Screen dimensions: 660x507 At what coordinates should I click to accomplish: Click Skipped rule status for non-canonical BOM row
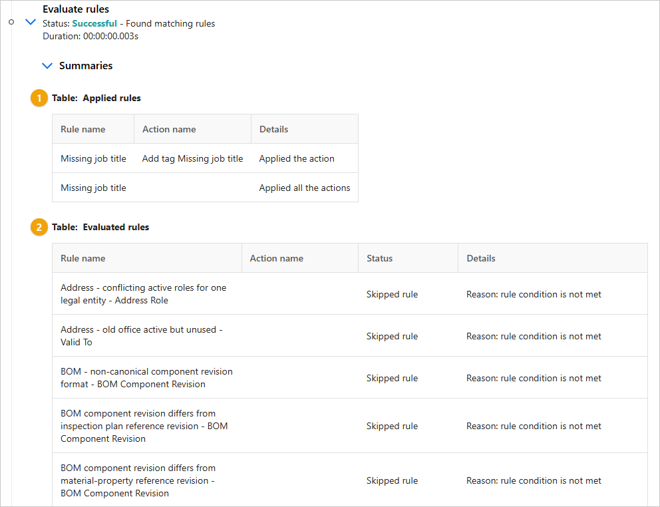pyautogui.click(x=393, y=378)
